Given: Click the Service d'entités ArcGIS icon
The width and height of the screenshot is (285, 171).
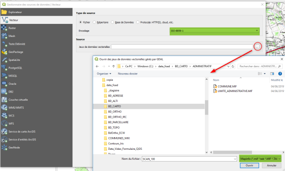Looking at the screenshot, I should [4, 139].
